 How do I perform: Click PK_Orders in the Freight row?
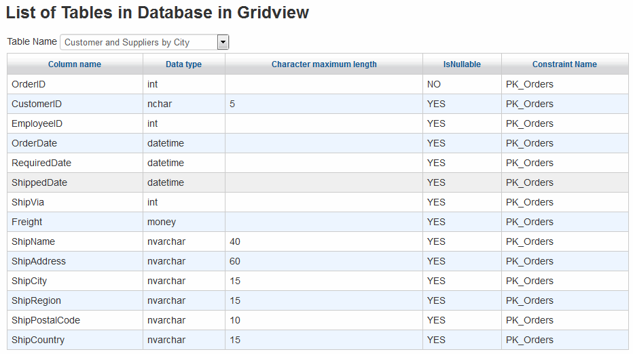(x=565, y=222)
